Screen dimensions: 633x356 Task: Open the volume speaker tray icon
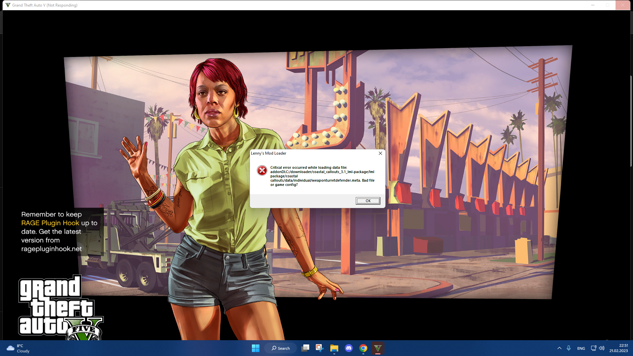pos(602,348)
